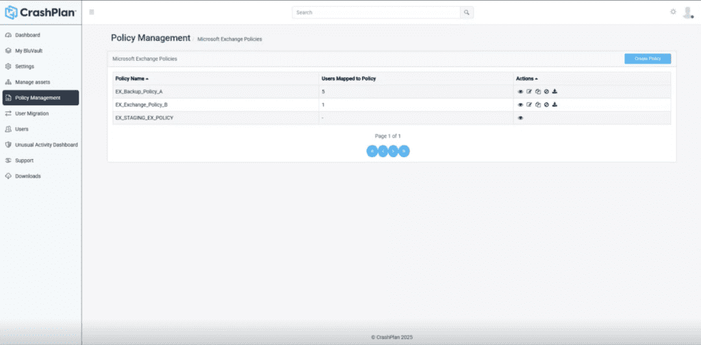Sort by the Actions column header
Screen dimensions: 701x345
[x=526, y=79]
